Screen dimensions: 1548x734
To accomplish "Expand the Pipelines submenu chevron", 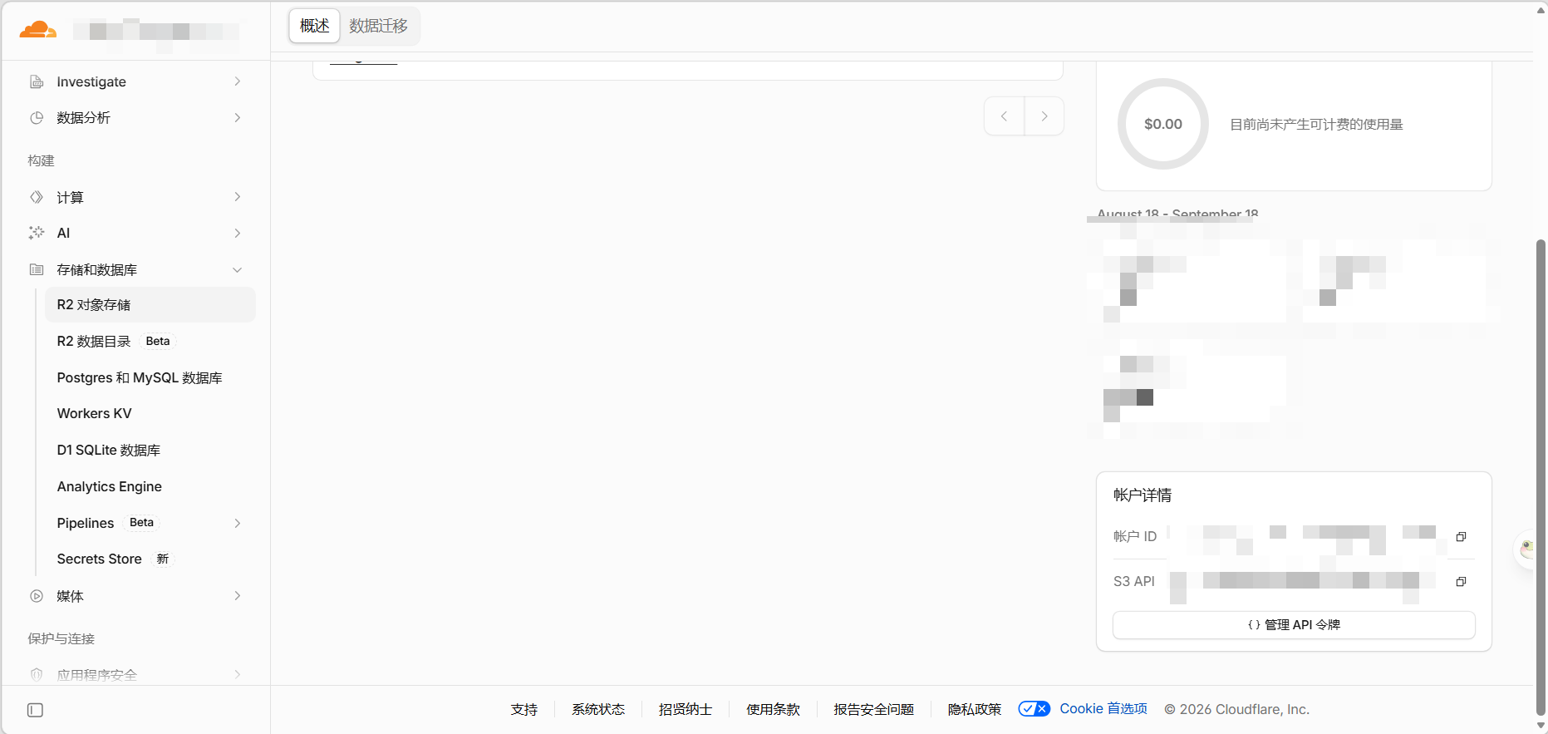I will (238, 524).
